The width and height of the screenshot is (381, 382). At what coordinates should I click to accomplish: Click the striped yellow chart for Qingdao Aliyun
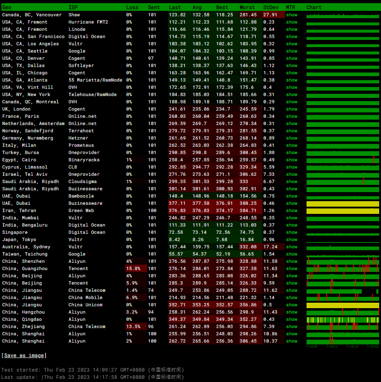tap(343, 320)
